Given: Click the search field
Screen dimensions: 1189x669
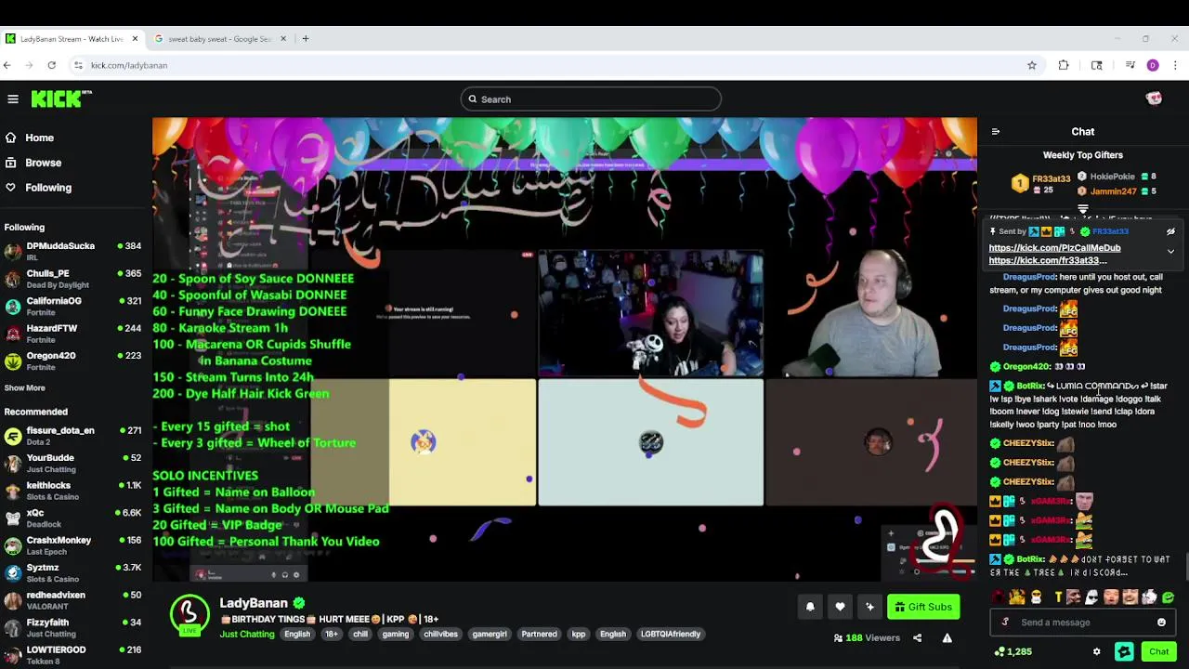Looking at the screenshot, I should 591,99.
